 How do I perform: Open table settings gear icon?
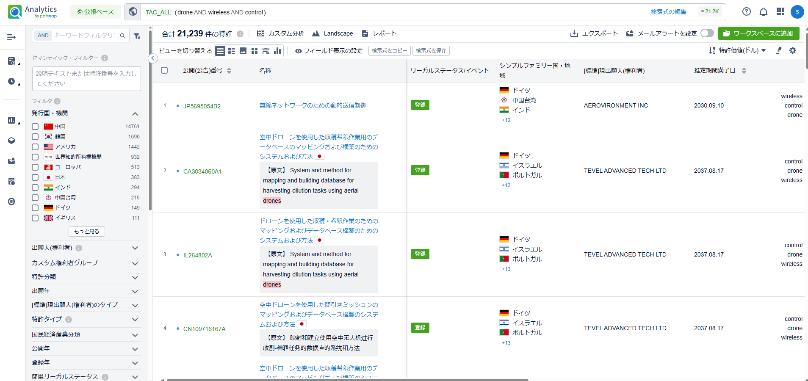point(792,50)
